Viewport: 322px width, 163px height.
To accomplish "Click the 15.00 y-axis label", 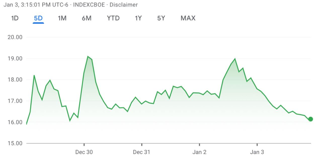I will pos(14,143).
